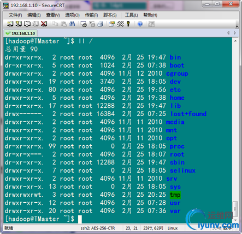The width and height of the screenshot is (242, 234).
Task: Click 'Linux' in the status bar
Action: 173,228
